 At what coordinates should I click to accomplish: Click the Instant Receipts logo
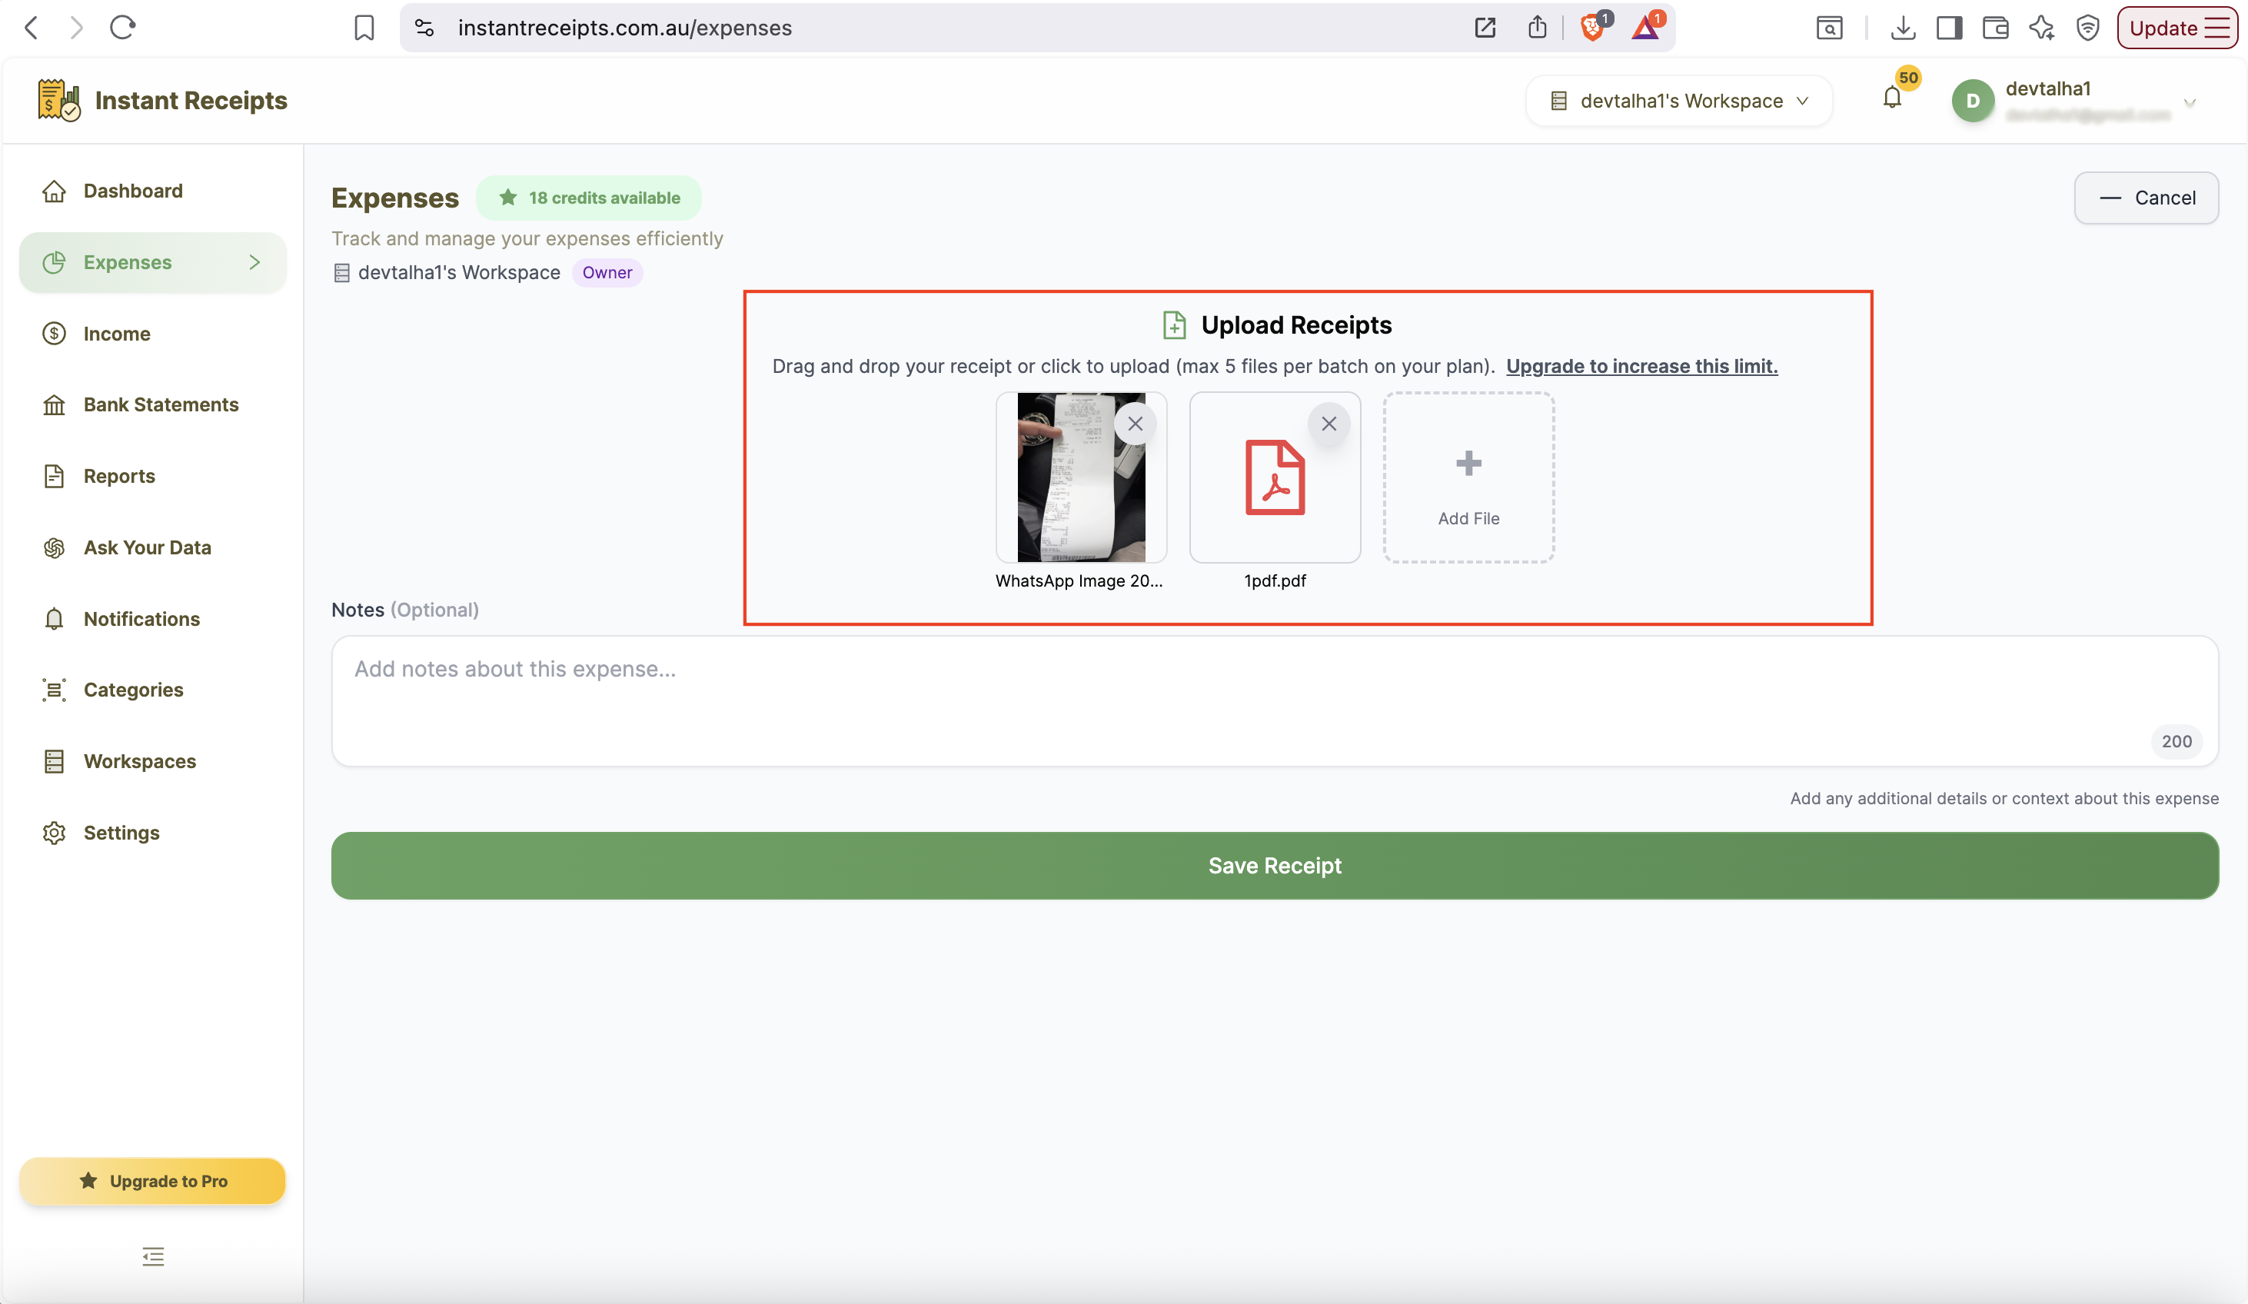coord(162,100)
